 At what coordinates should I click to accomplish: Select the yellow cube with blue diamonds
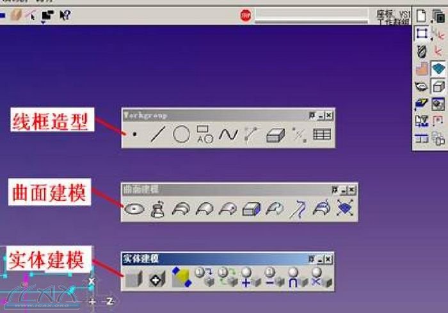pyautogui.click(x=181, y=277)
